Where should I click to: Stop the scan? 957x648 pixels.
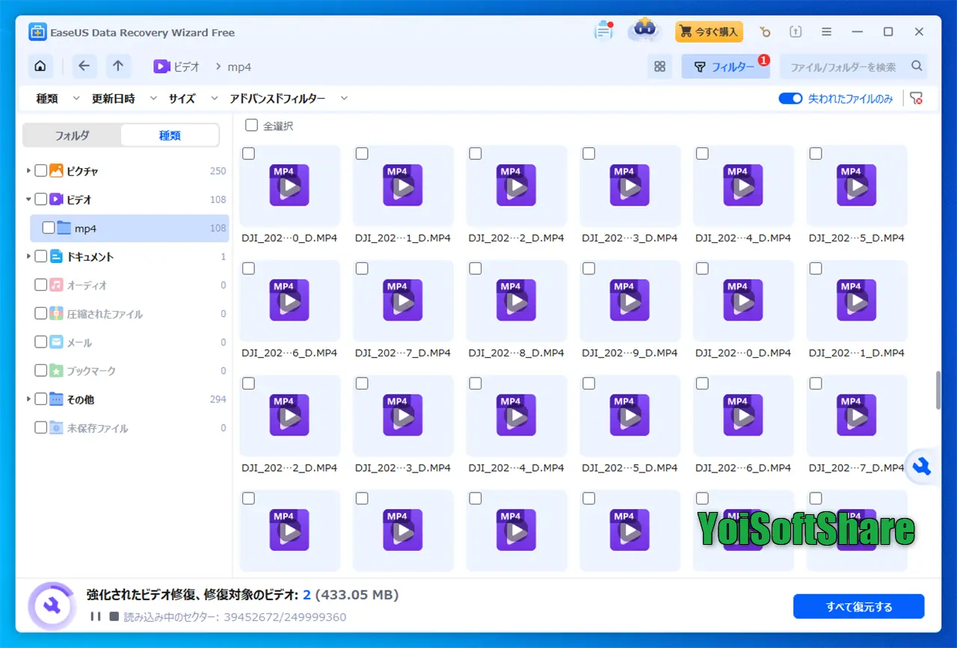pos(114,617)
